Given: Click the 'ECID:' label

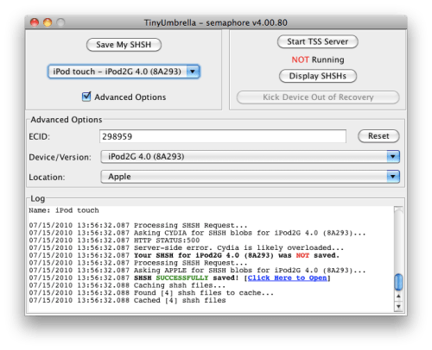Looking at the screenshot, I should click(40, 136).
